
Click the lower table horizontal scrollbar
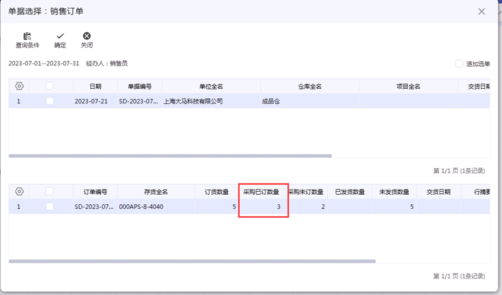pyautogui.click(x=192, y=261)
